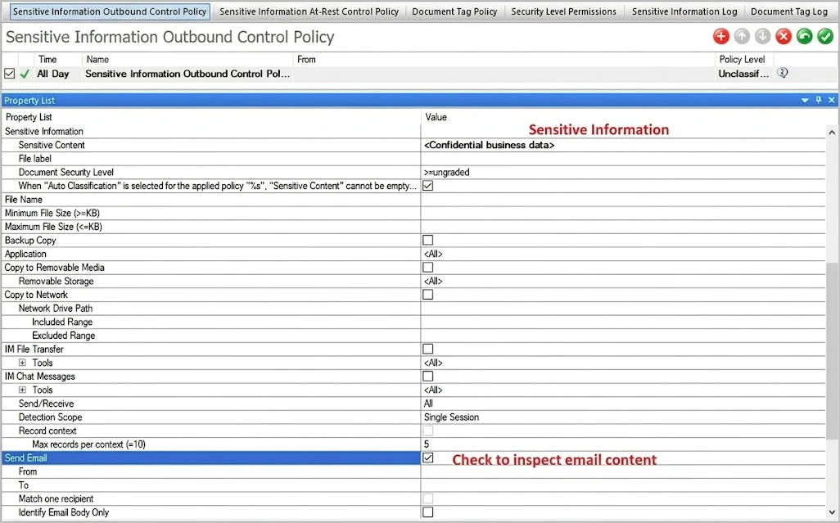Uncheck the Send Email checkbox
Image resolution: width=840 pixels, height=523 pixels.
point(427,458)
